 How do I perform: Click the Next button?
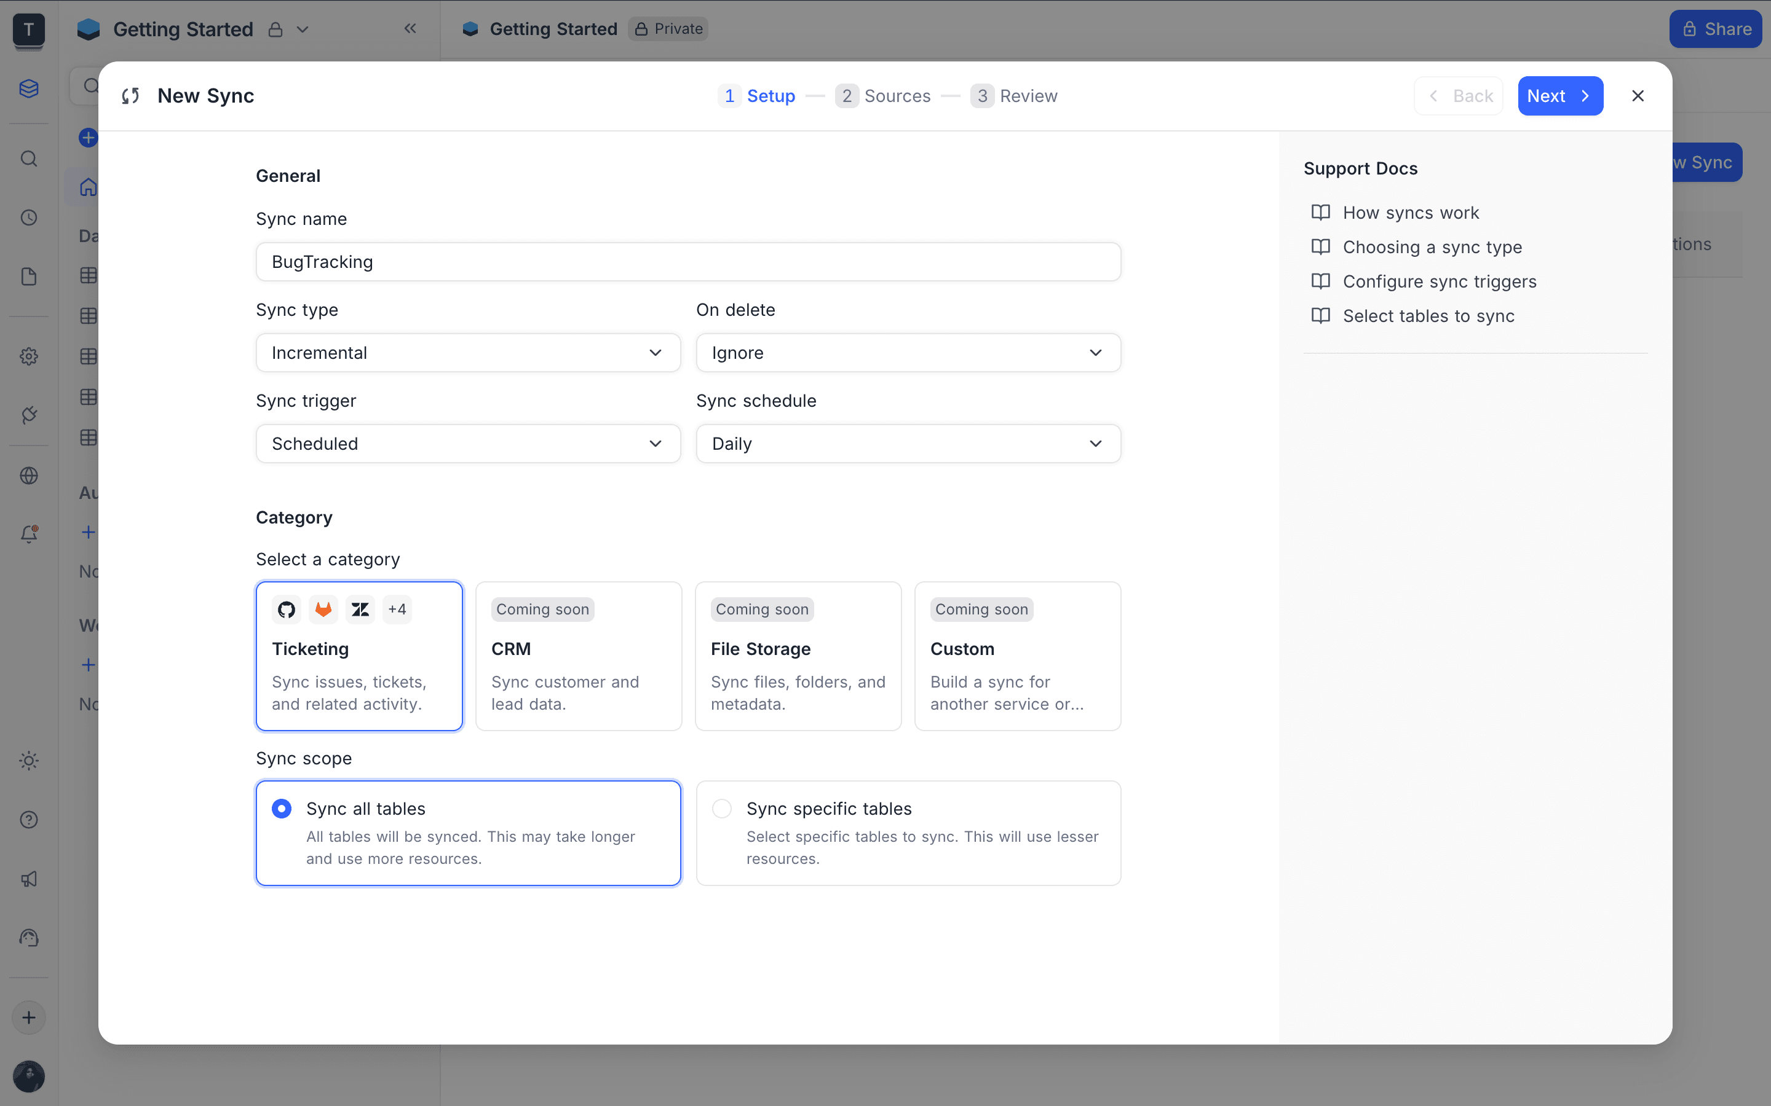tap(1559, 96)
